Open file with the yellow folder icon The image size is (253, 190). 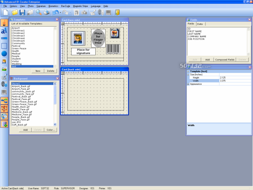[x=14, y=13]
